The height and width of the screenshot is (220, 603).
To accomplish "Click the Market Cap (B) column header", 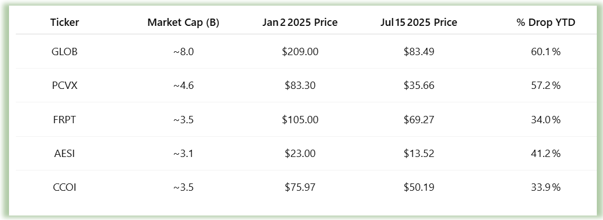I will (x=183, y=23).
